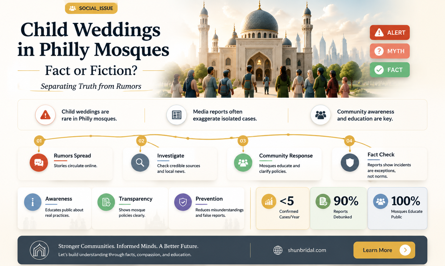
Task: Click the Fact Check heading
Action: click(x=381, y=155)
